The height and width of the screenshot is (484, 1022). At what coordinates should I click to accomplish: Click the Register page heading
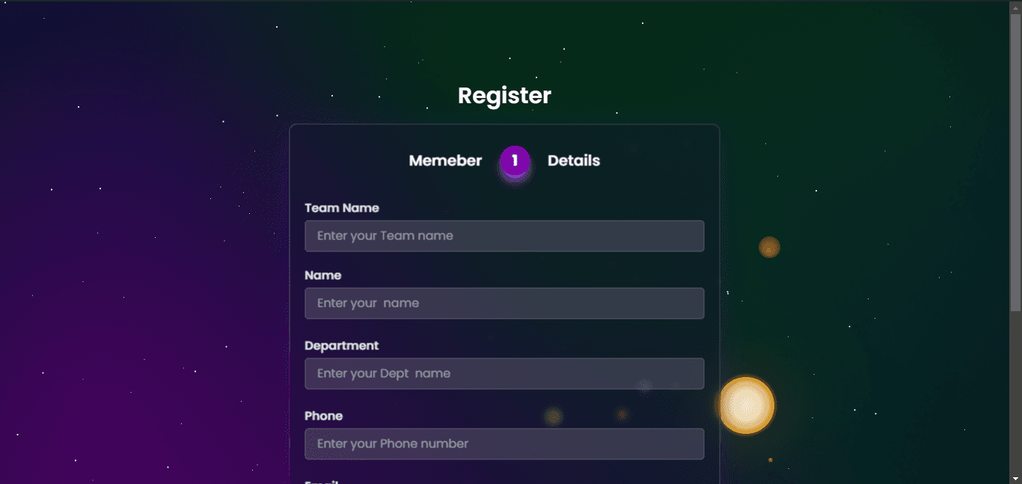pyautogui.click(x=504, y=96)
